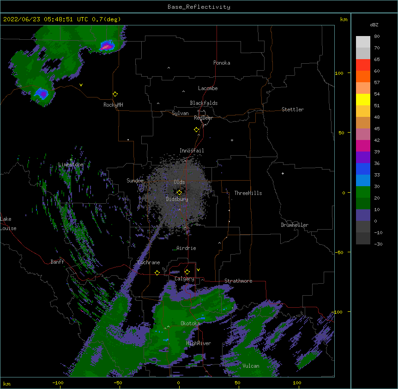
Task: Click the -100 tick on bottom axis
Action: tap(58, 383)
